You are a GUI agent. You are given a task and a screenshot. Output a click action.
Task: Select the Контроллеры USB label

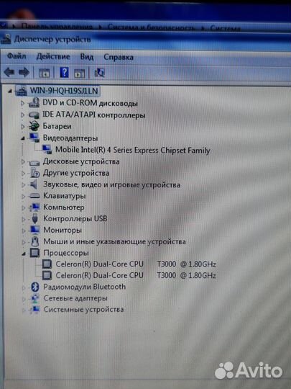pyautogui.click(x=75, y=218)
